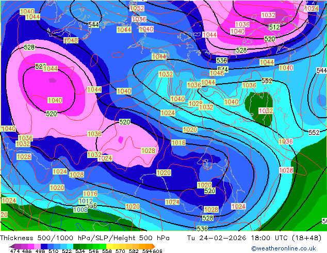The height and width of the screenshot is (253, 327).
Task: Click the legend value '474'
Action: pyautogui.click(x=15, y=251)
